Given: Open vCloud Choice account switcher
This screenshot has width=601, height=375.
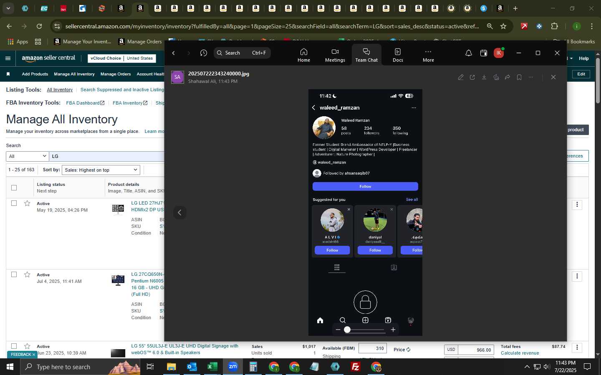Looking at the screenshot, I should point(122,58).
